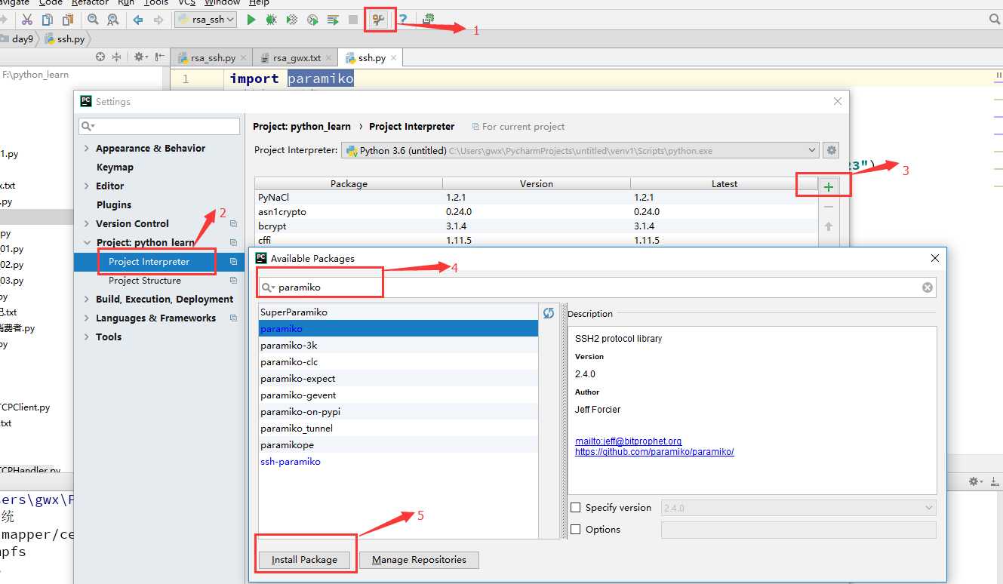Viewport: 1003px width, 584px height.
Task: Click the blue Back navigation arrow
Action: point(138,20)
